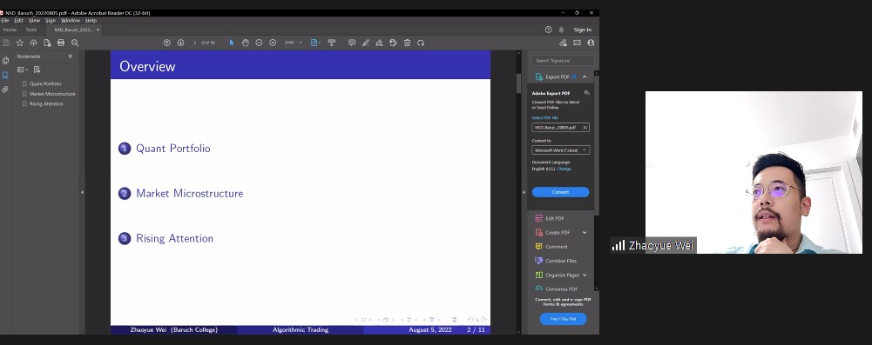Image resolution: width=872 pixels, height=345 pixels.
Task: Click the Change language link
Action: coord(564,169)
